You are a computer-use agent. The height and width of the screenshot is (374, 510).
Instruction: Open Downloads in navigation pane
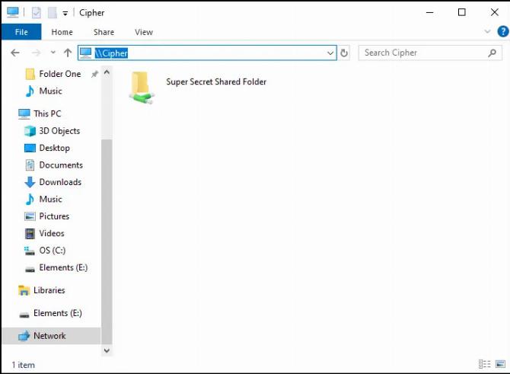pos(60,182)
